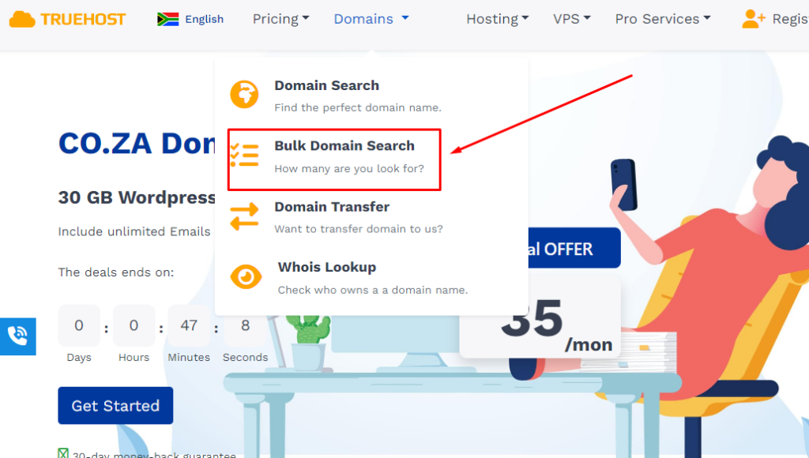Image resolution: width=809 pixels, height=458 pixels.
Task: Click the Register user-plus icon
Action: click(753, 19)
